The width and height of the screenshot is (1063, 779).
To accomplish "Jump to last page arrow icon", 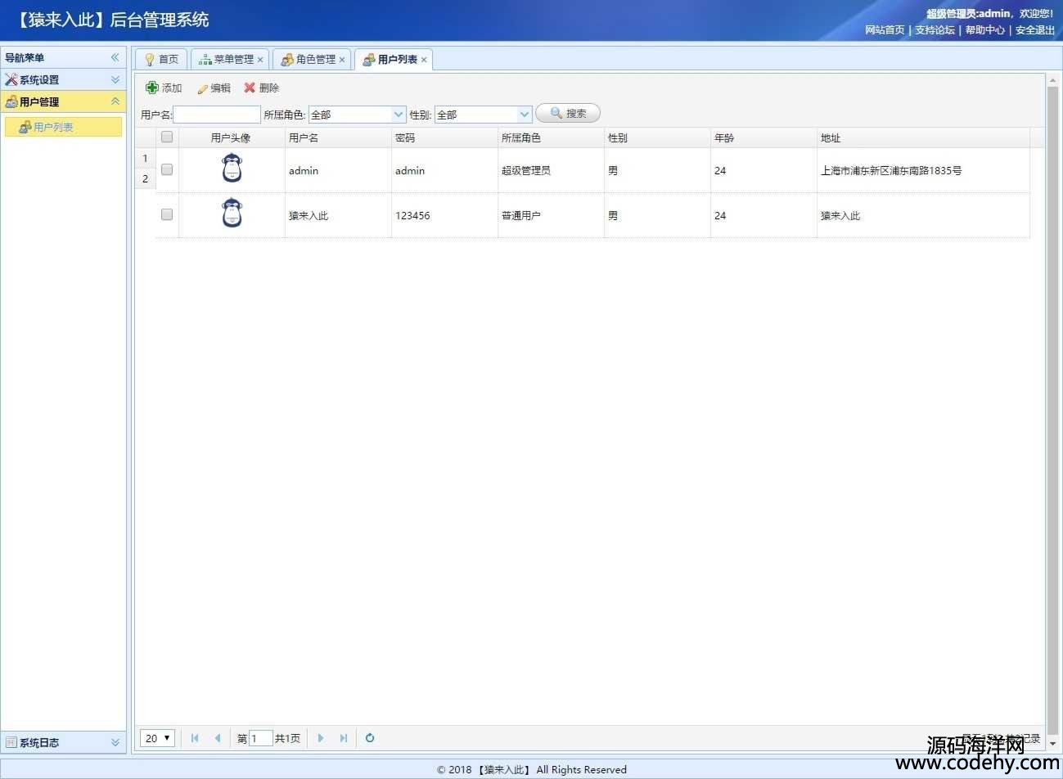I will click(x=344, y=738).
